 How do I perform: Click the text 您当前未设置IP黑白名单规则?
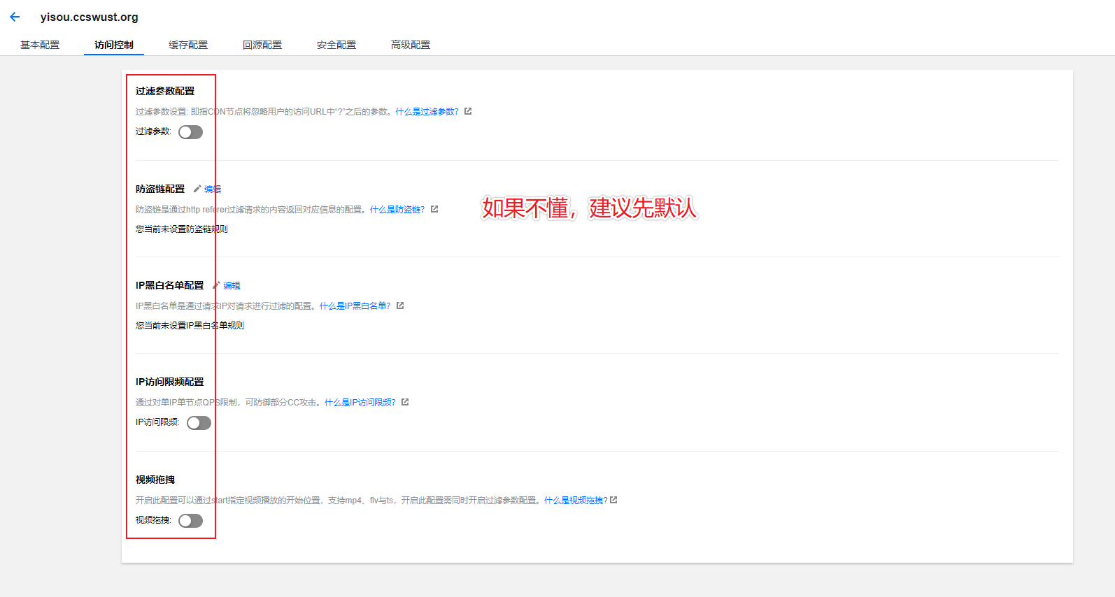click(190, 326)
